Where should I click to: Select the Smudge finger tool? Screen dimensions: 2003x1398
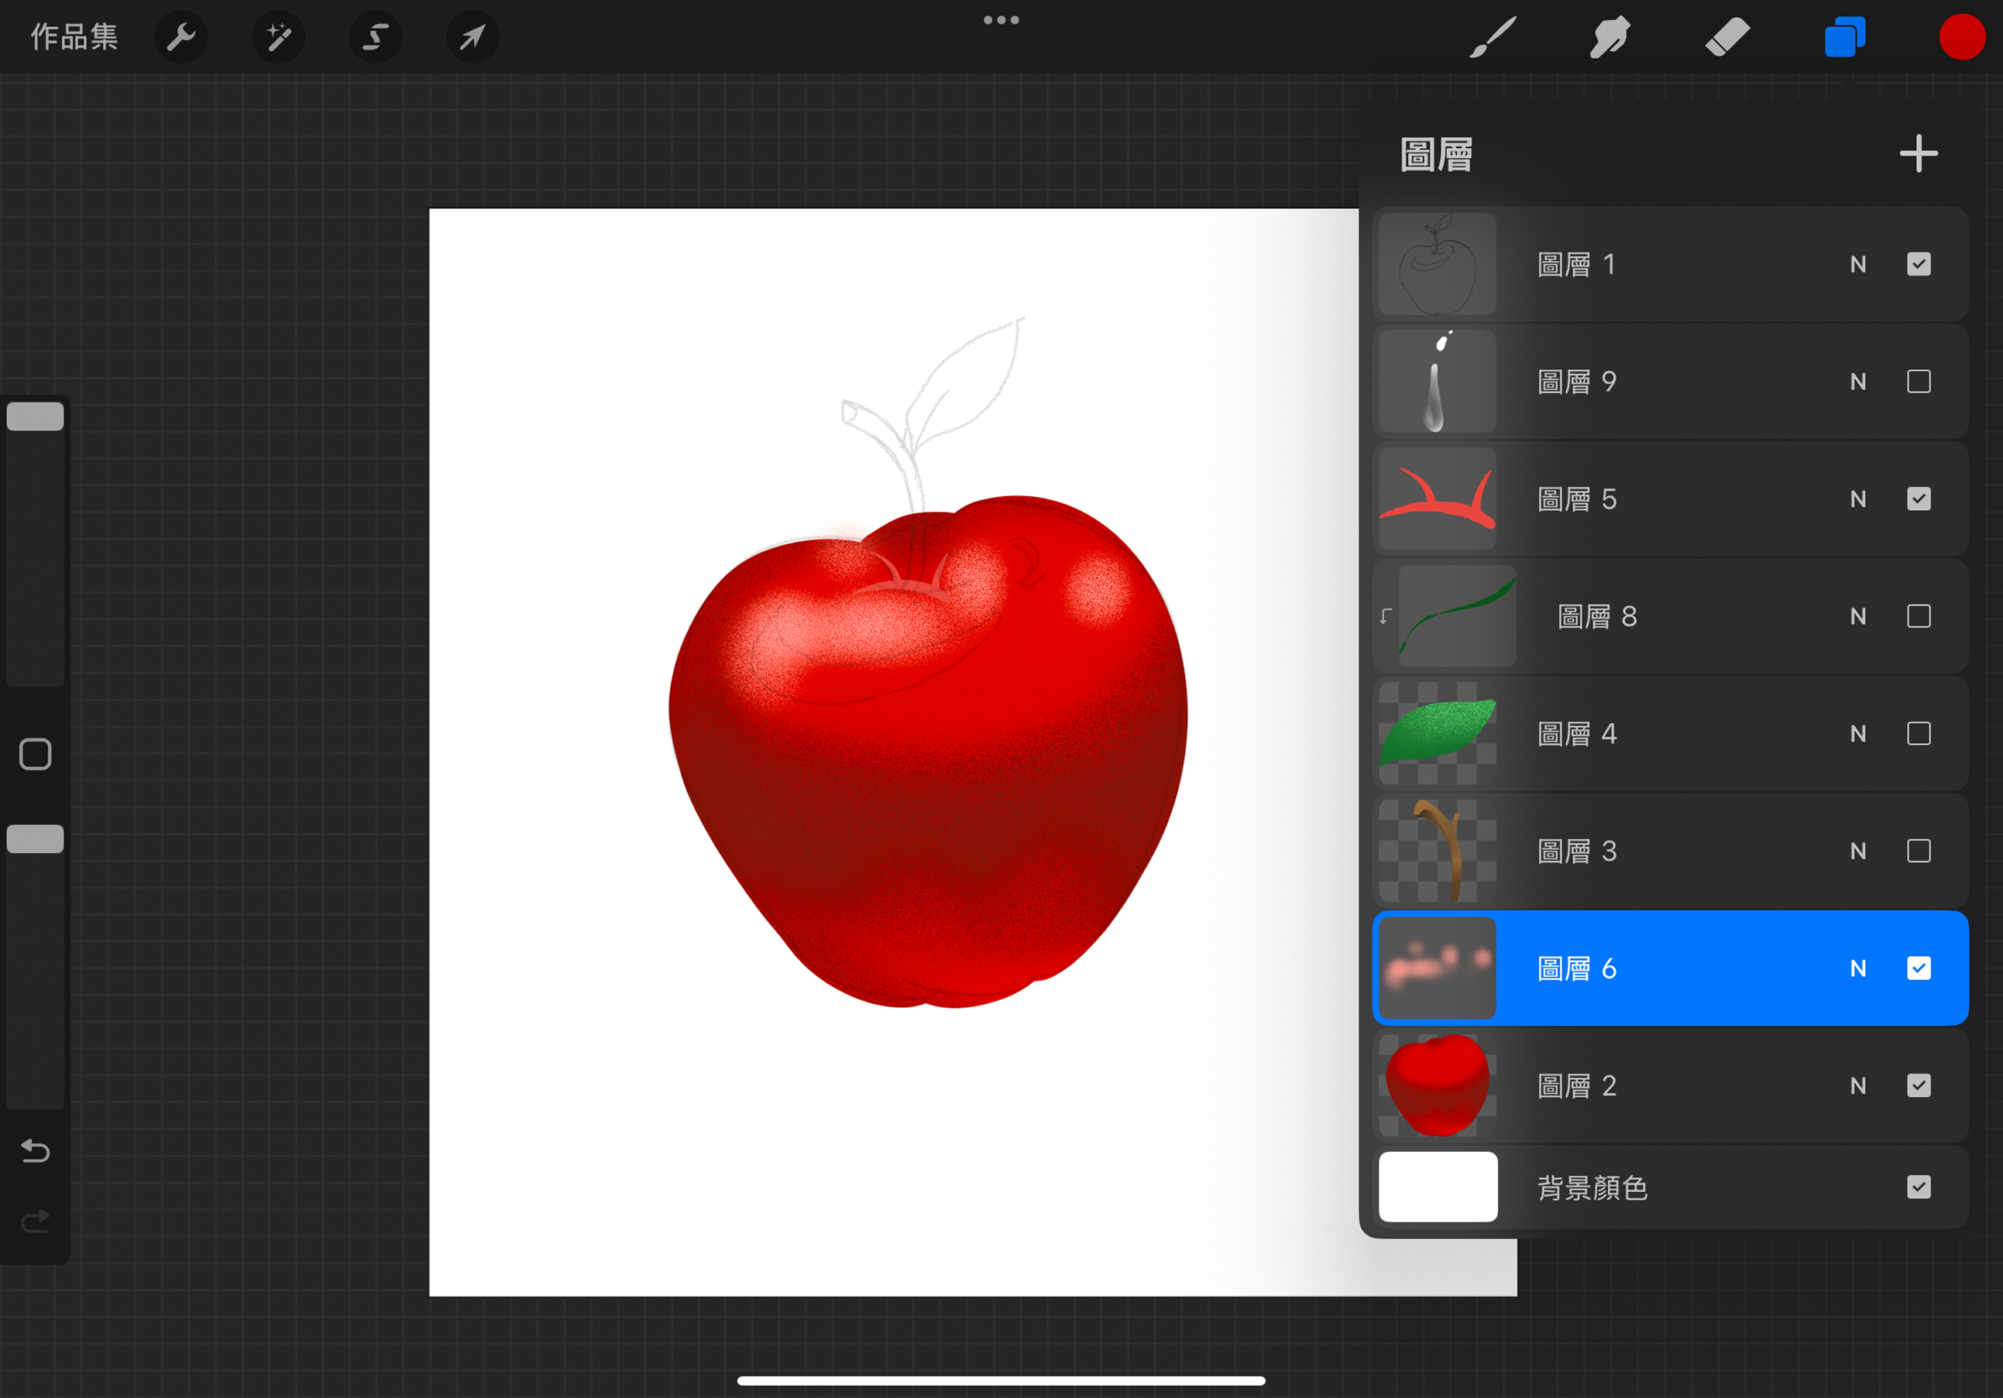pyautogui.click(x=1610, y=37)
